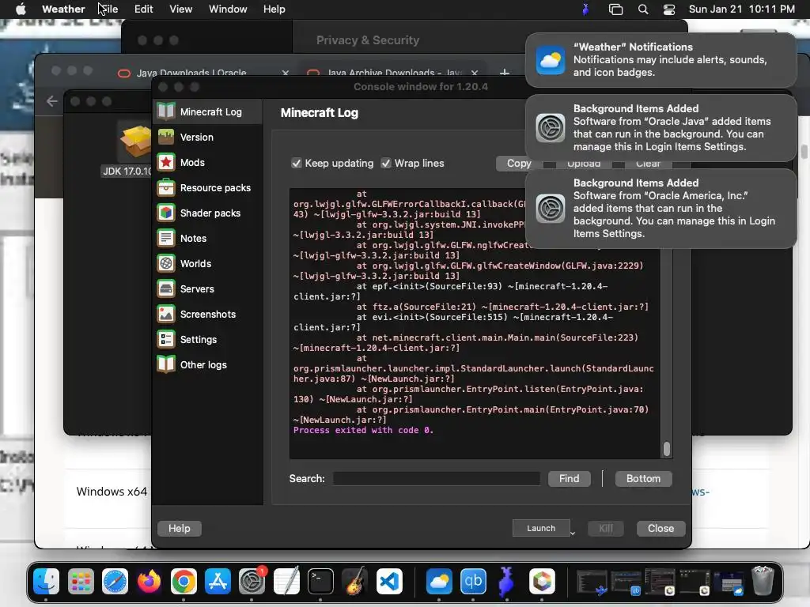Open TextEdit from the dock
This screenshot has width=810, height=607.
pos(286,582)
